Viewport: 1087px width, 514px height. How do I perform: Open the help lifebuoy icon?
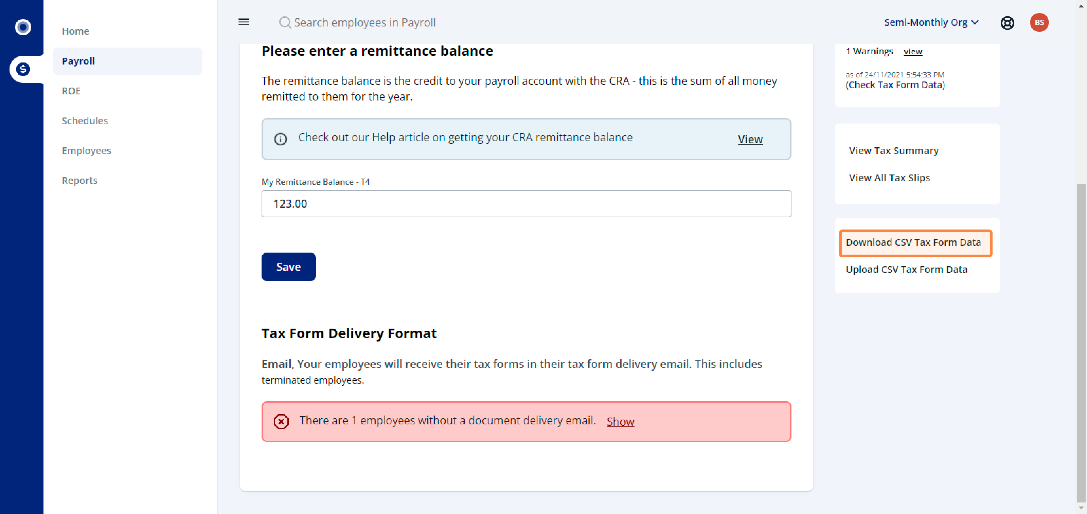pyautogui.click(x=1007, y=23)
